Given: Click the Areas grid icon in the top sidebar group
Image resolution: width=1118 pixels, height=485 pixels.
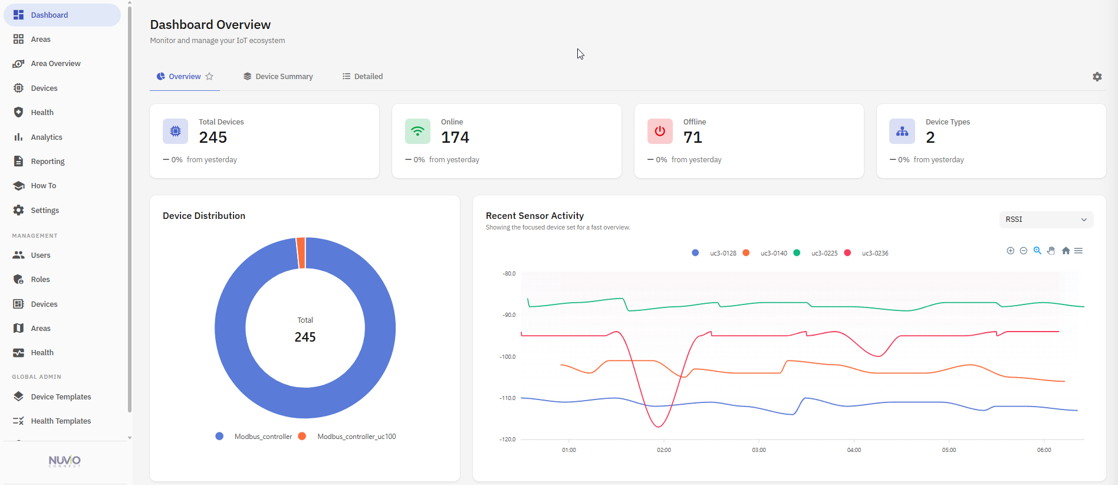Looking at the screenshot, I should pos(18,40).
